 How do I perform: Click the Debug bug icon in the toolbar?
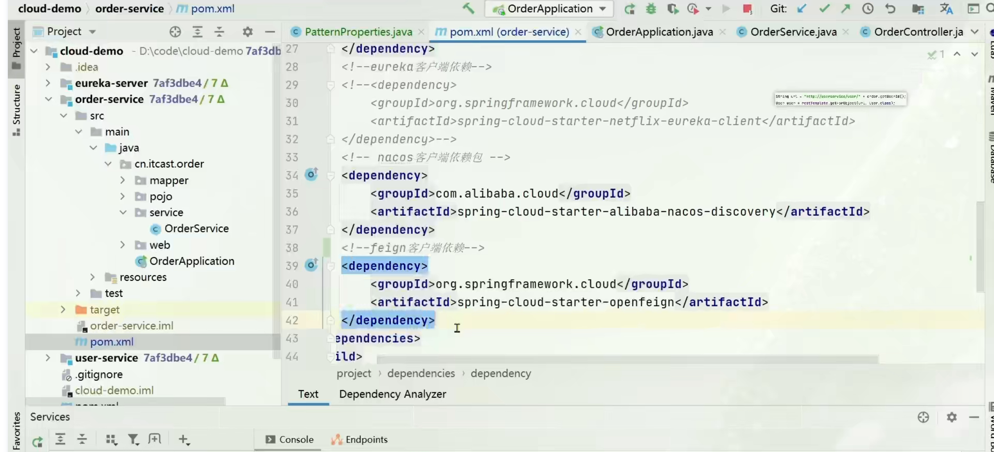(651, 9)
